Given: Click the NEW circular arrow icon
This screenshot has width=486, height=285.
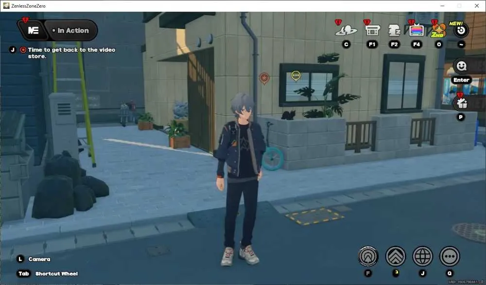Looking at the screenshot, I should [x=461, y=30].
